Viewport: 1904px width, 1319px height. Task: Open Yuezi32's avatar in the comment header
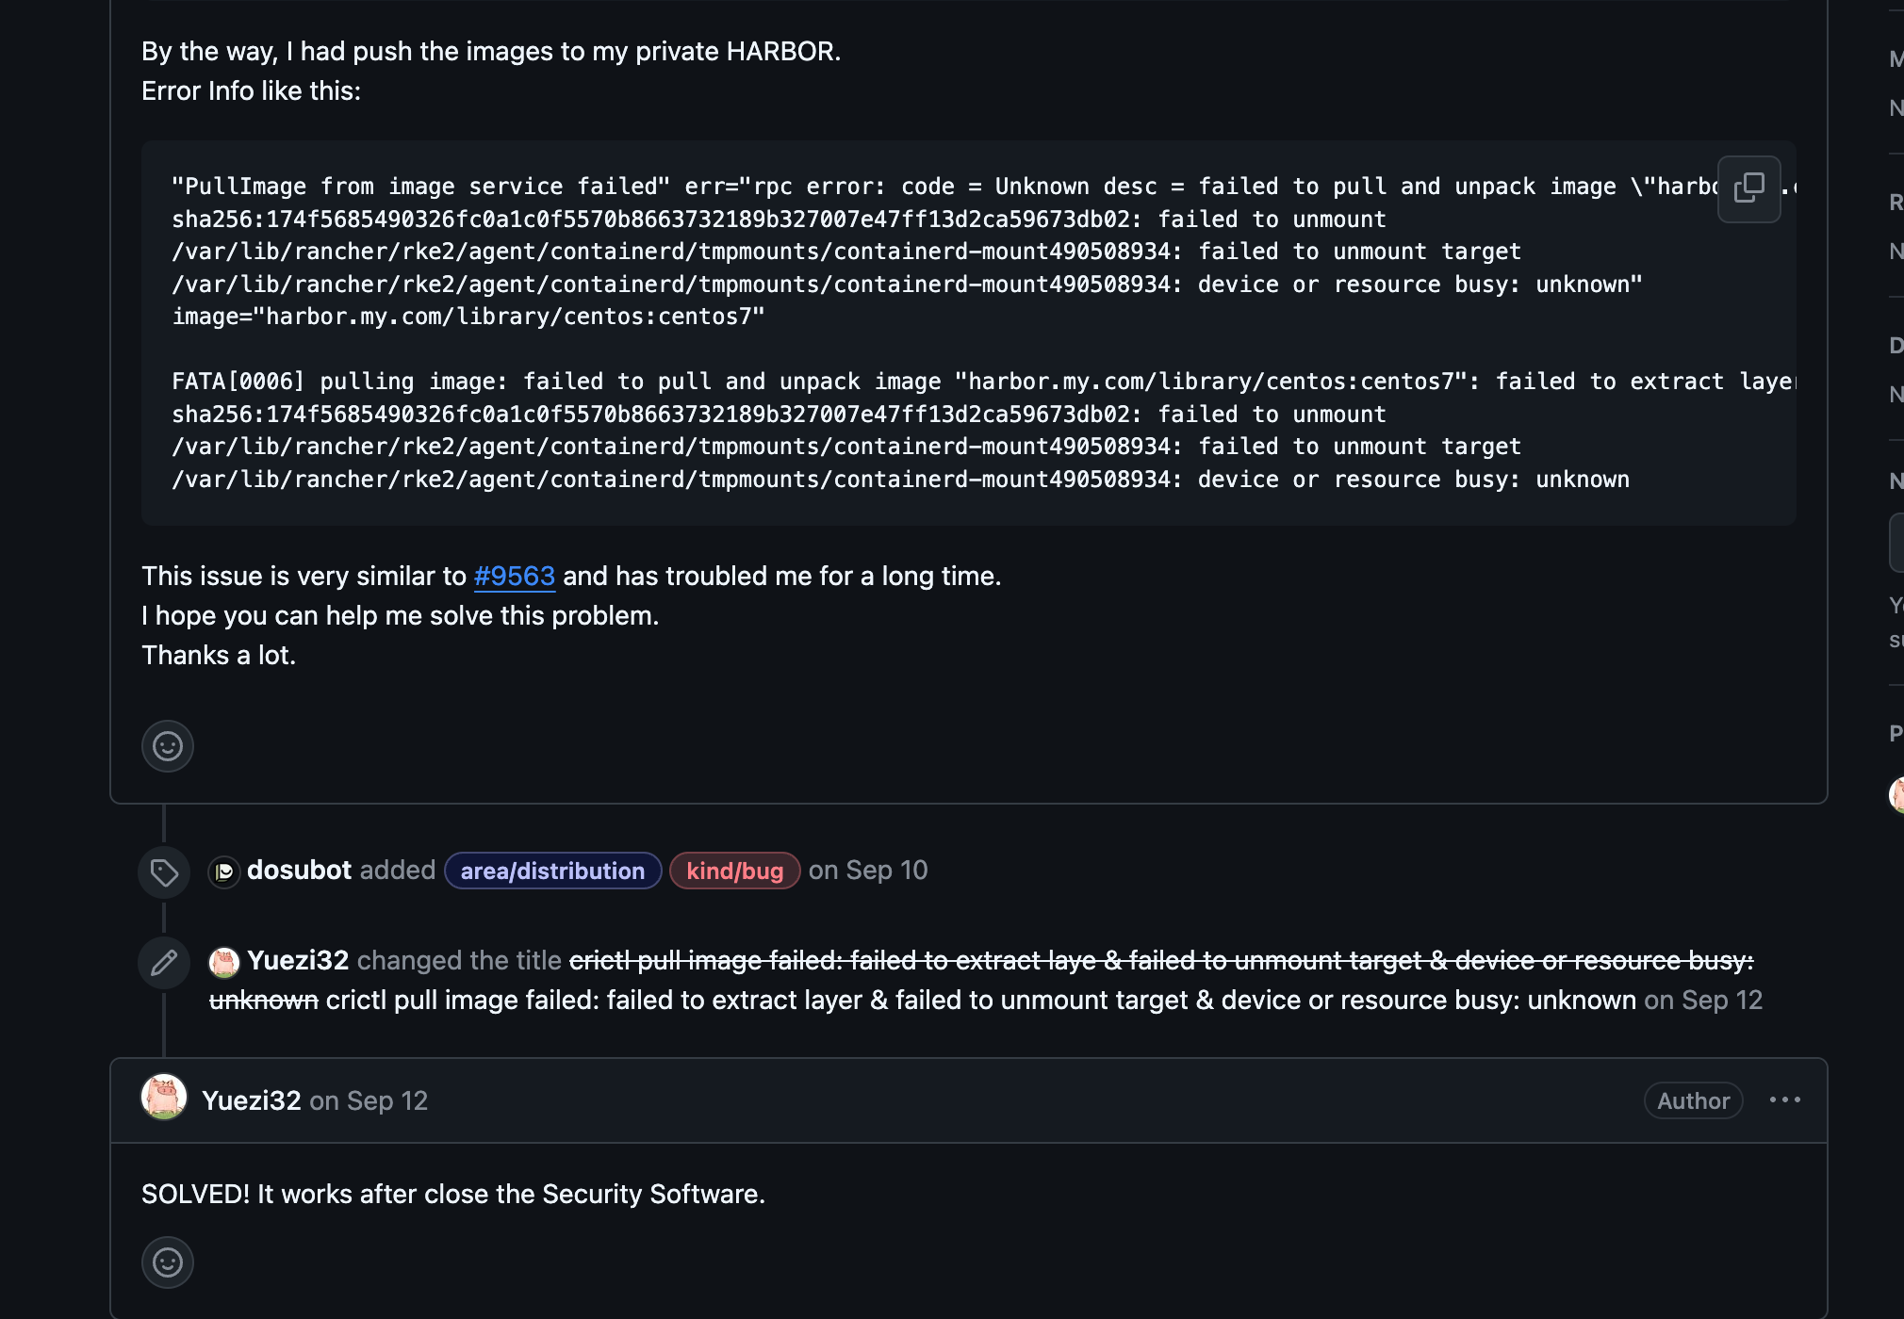click(x=164, y=1098)
